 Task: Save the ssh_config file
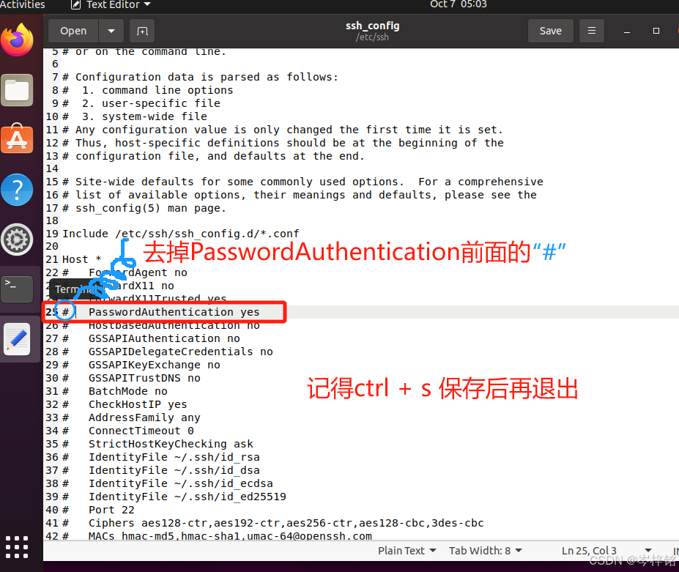point(550,31)
